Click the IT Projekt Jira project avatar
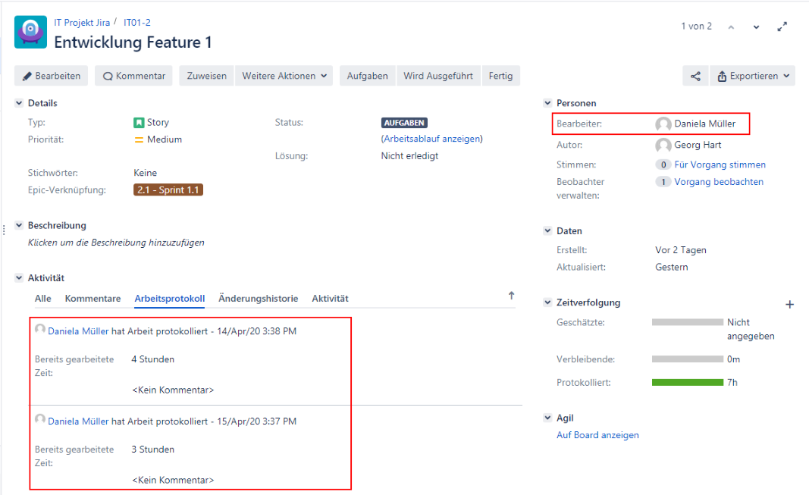 (30, 33)
